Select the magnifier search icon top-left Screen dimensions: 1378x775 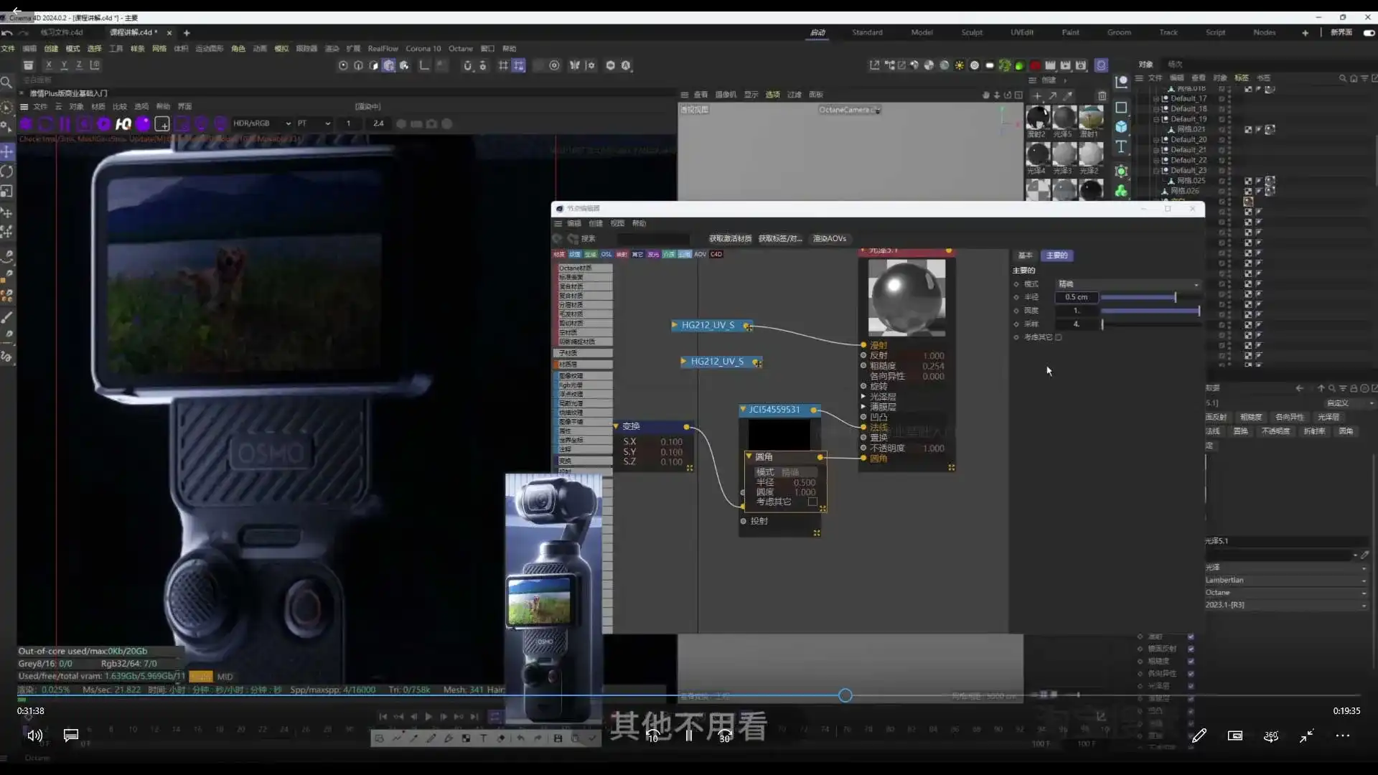coord(6,82)
